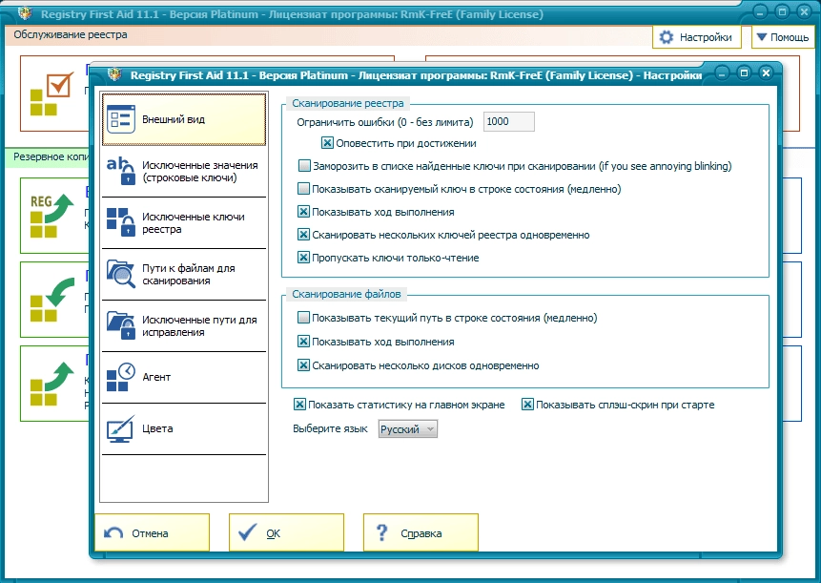Click the settings dialog title bar app icon
Viewport: 821px width, 583px height.
[x=114, y=74]
